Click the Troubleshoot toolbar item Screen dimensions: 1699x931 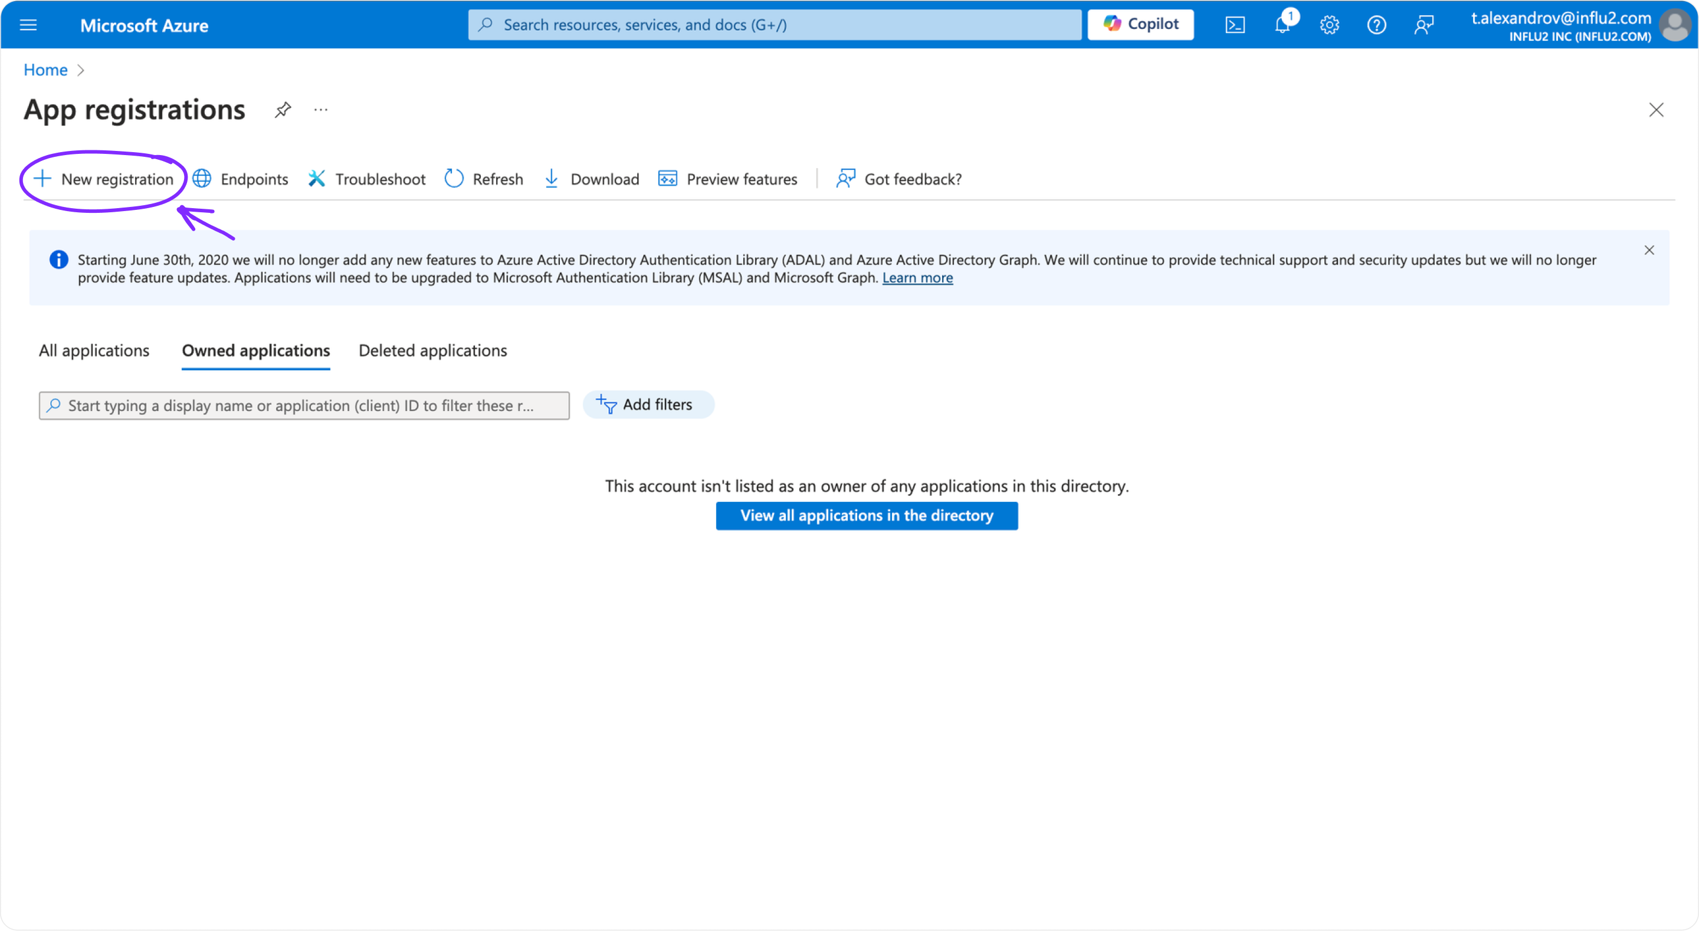coord(367,179)
